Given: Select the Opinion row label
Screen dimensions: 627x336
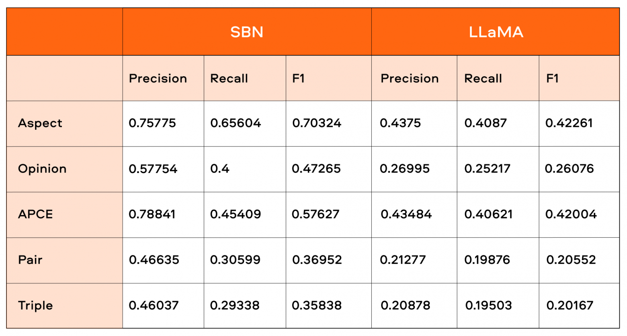Looking at the screenshot, I should [x=42, y=169].
